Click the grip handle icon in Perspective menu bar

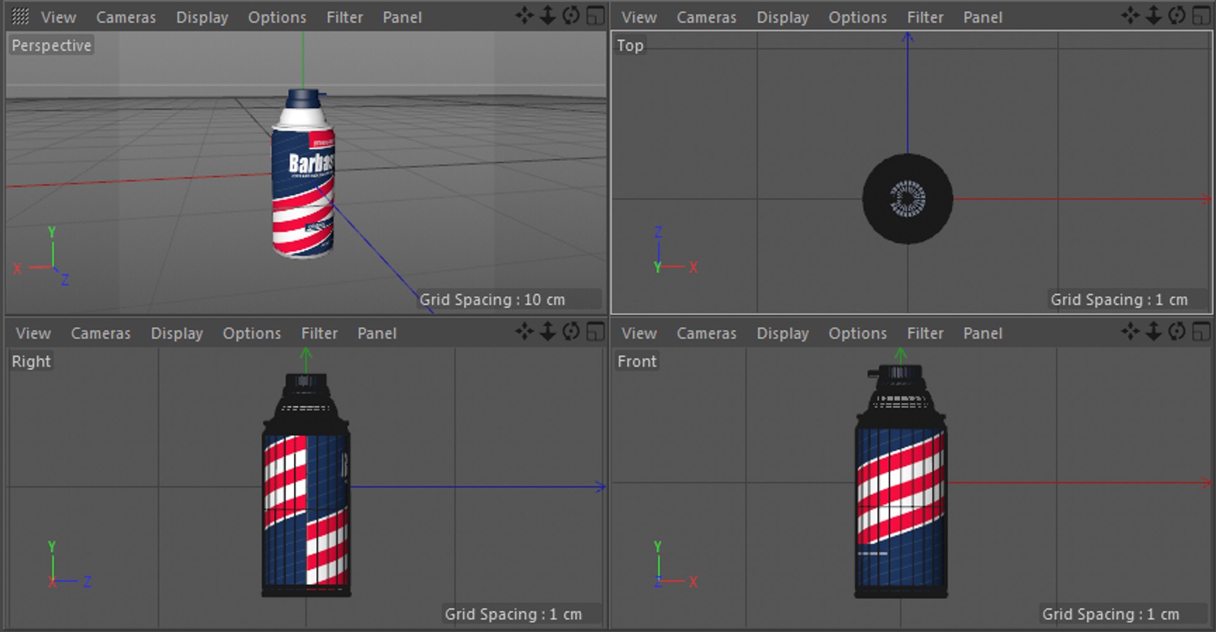(x=20, y=16)
